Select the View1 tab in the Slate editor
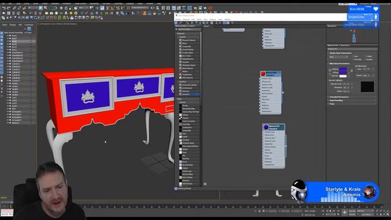The height and width of the screenshot is (220, 391). tap(206, 26)
